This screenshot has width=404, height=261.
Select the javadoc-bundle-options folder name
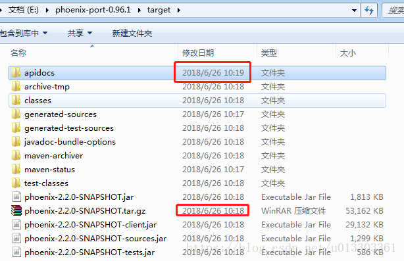click(70, 142)
